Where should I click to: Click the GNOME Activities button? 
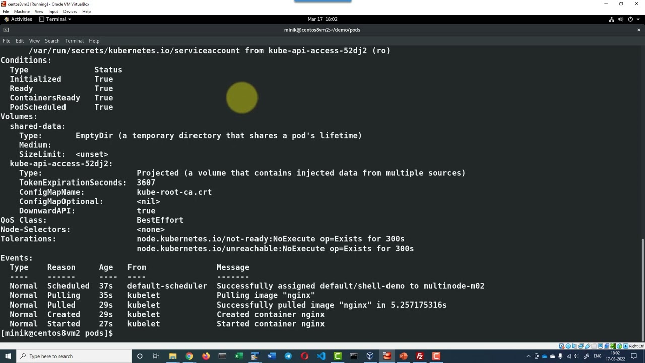[x=18, y=19]
